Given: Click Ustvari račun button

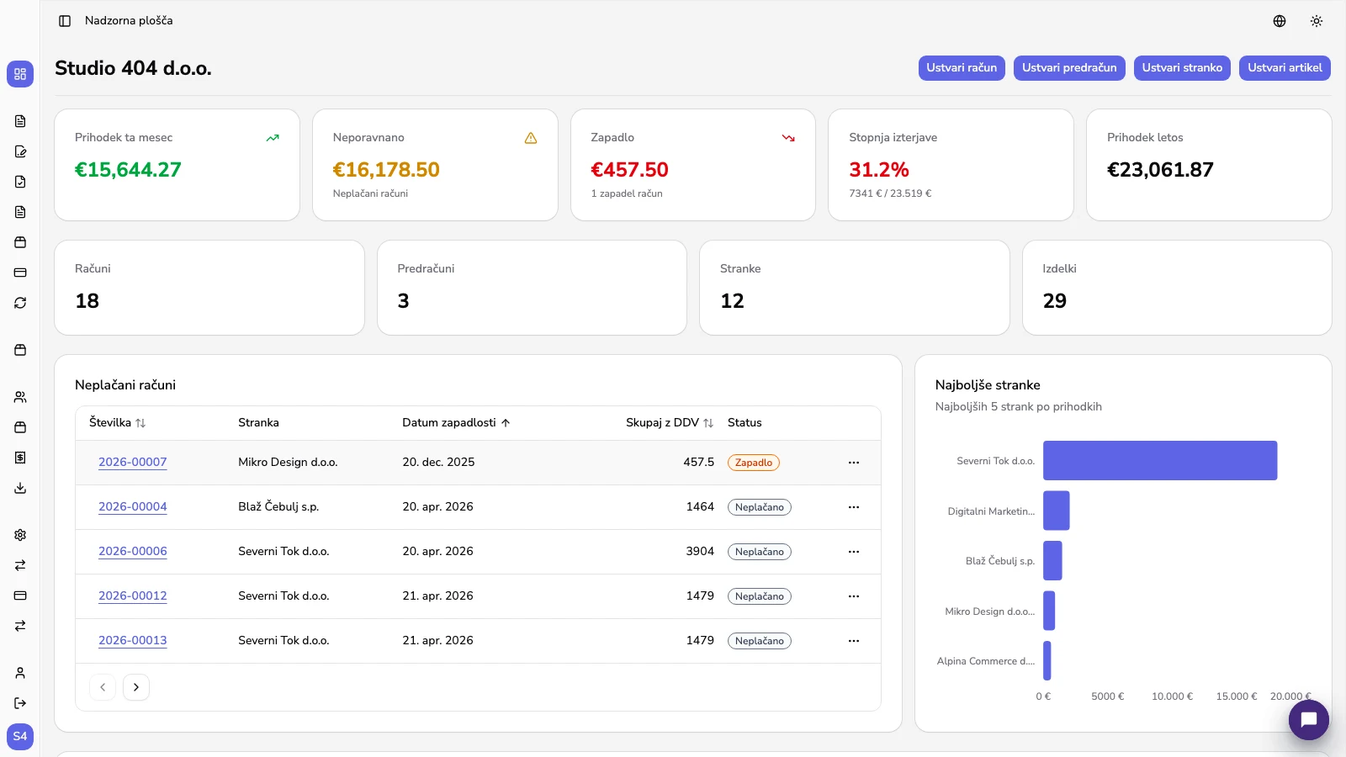Looking at the screenshot, I should tap(962, 68).
